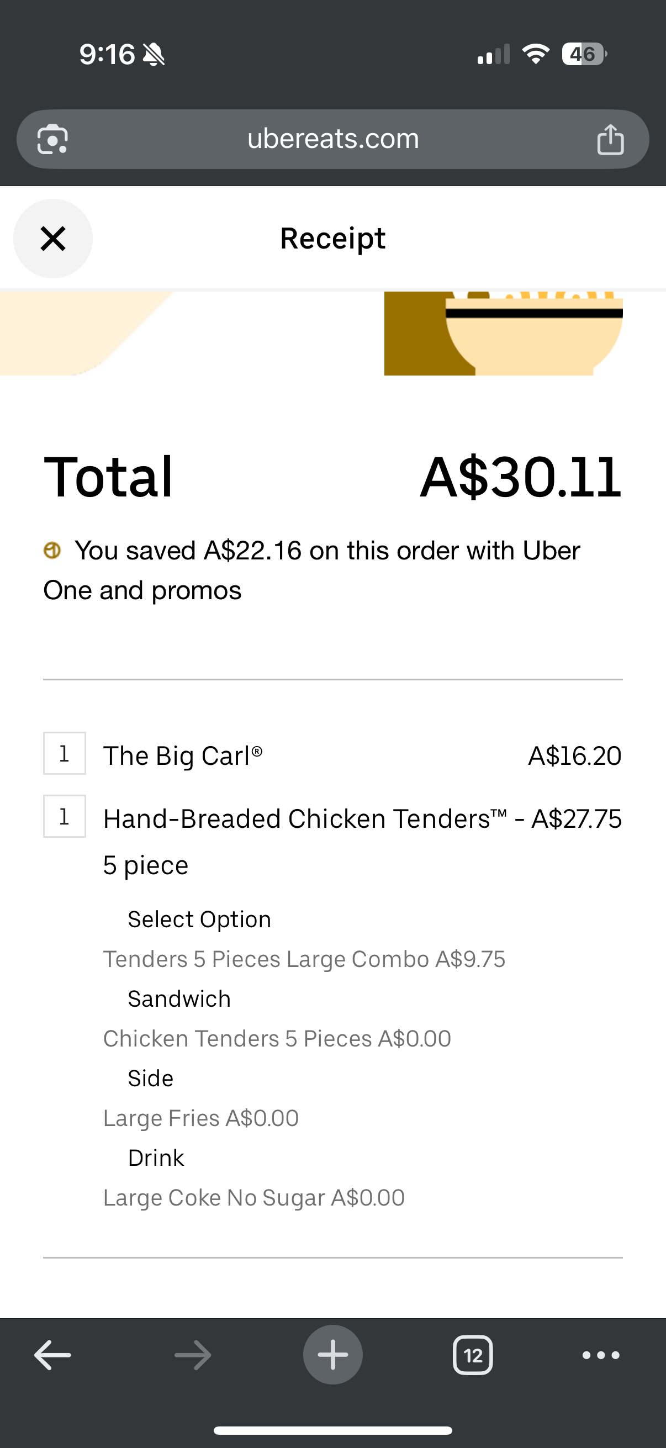Open the three-dot more options menu
Screen dimensions: 666x1448
[601, 1355]
